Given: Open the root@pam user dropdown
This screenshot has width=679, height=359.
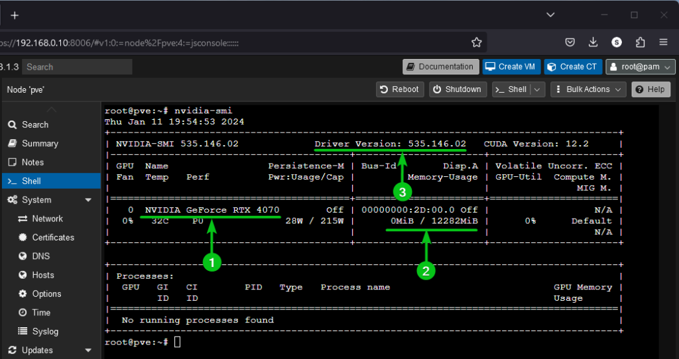Looking at the screenshot, I should tap(641, 67).
